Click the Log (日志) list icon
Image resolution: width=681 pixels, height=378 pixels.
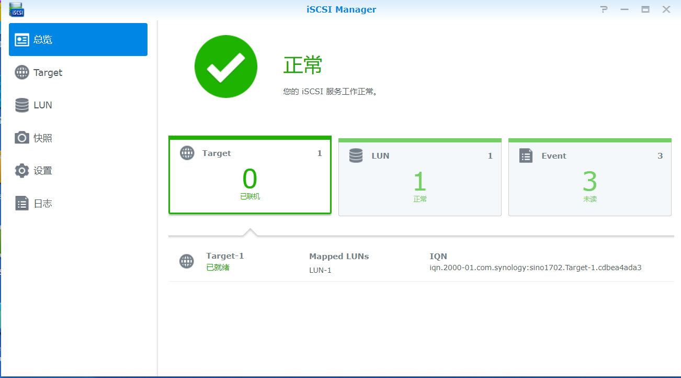(22, 204)
